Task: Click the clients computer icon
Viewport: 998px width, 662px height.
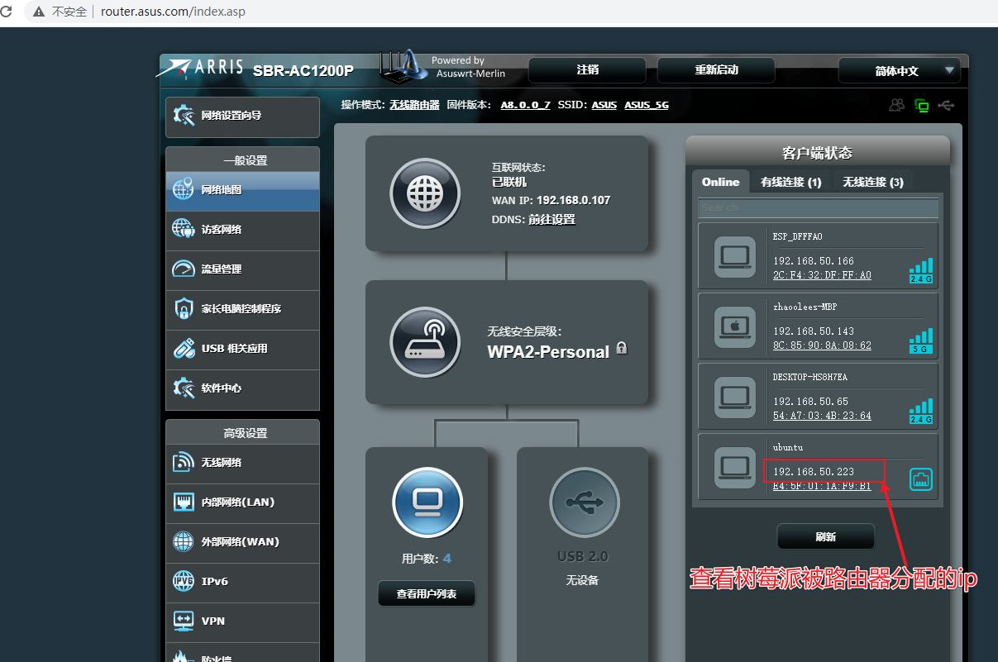Action: point(427,502)
